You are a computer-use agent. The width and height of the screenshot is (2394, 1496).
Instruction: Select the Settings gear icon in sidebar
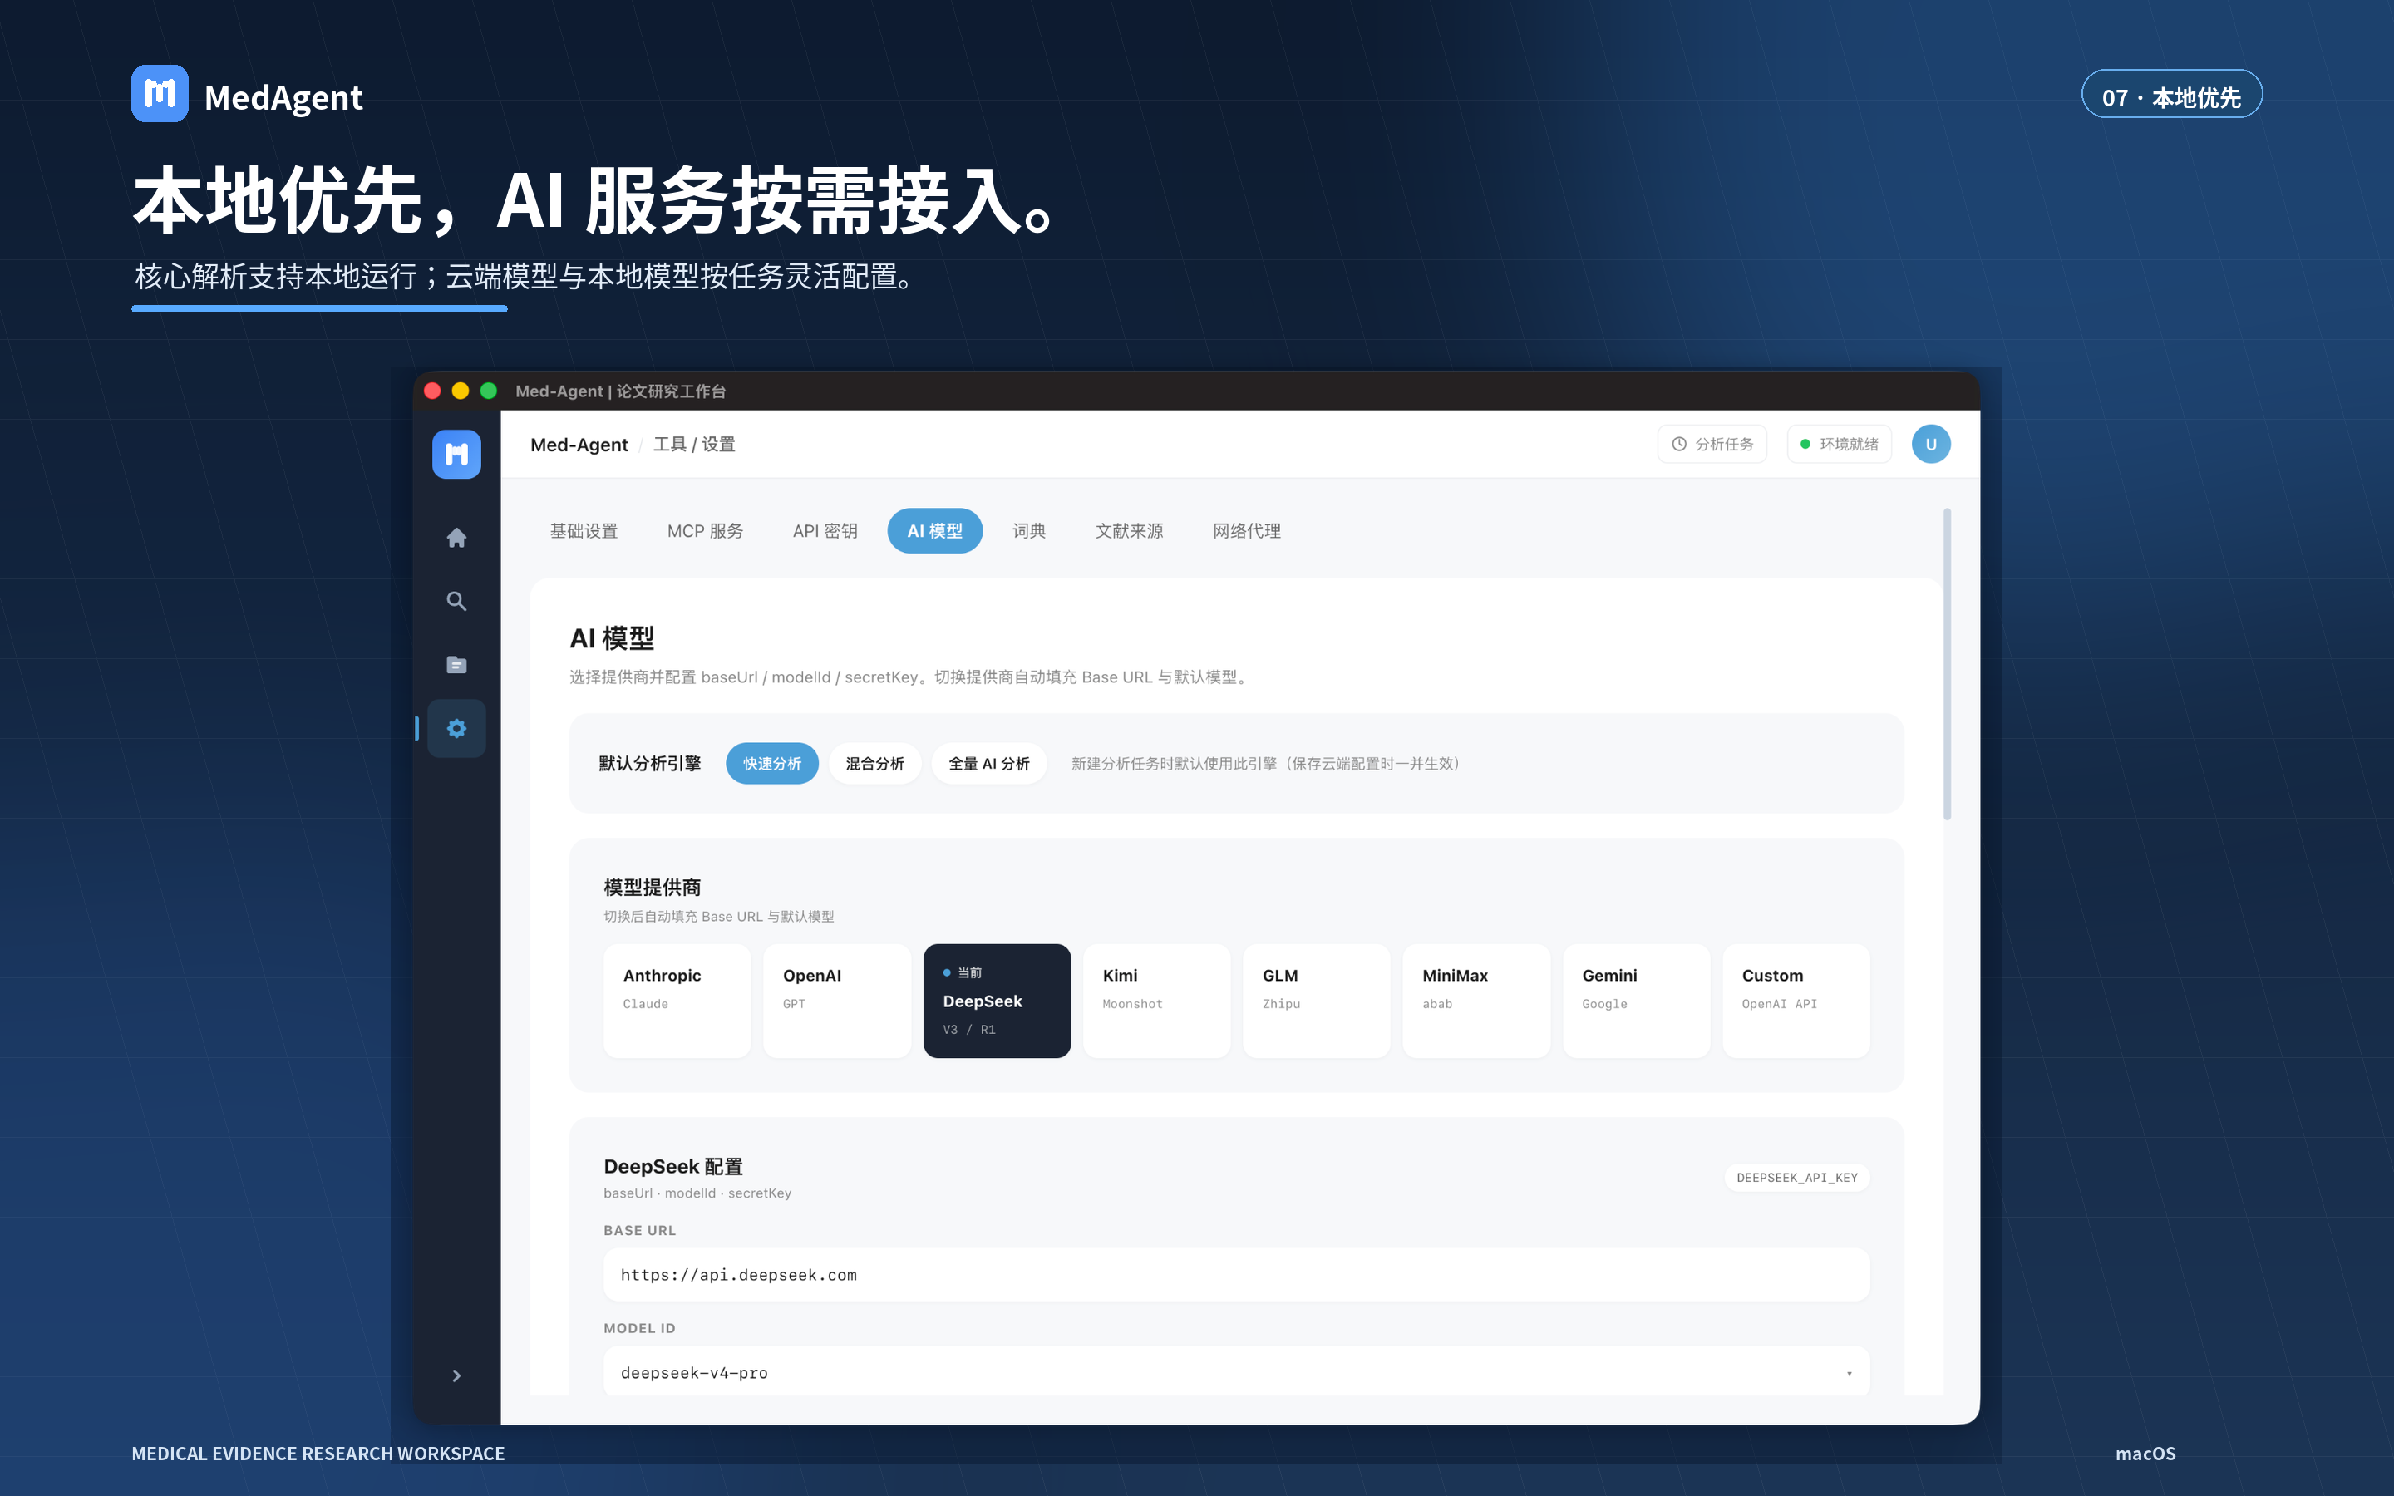tap(456, 729)
